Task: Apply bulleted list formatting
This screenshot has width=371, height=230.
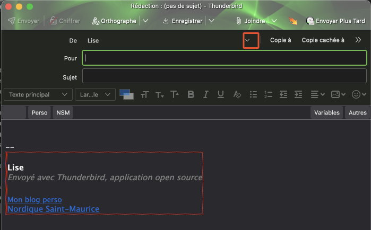Action: coord(253,94)
